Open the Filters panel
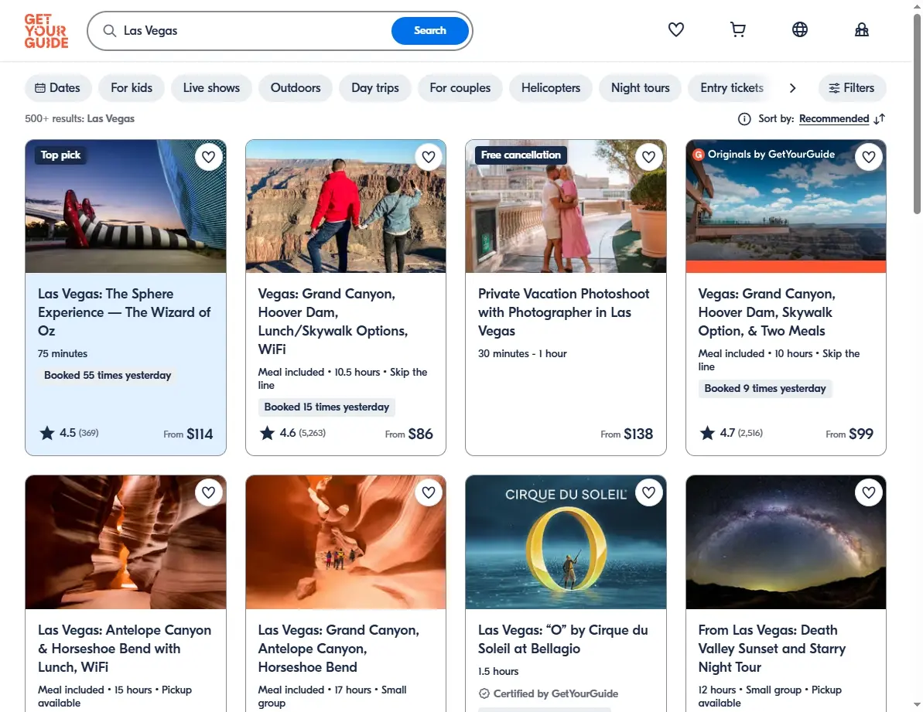Image resolution: width=923 pixels, height=712 pixels. coord(852,88)
